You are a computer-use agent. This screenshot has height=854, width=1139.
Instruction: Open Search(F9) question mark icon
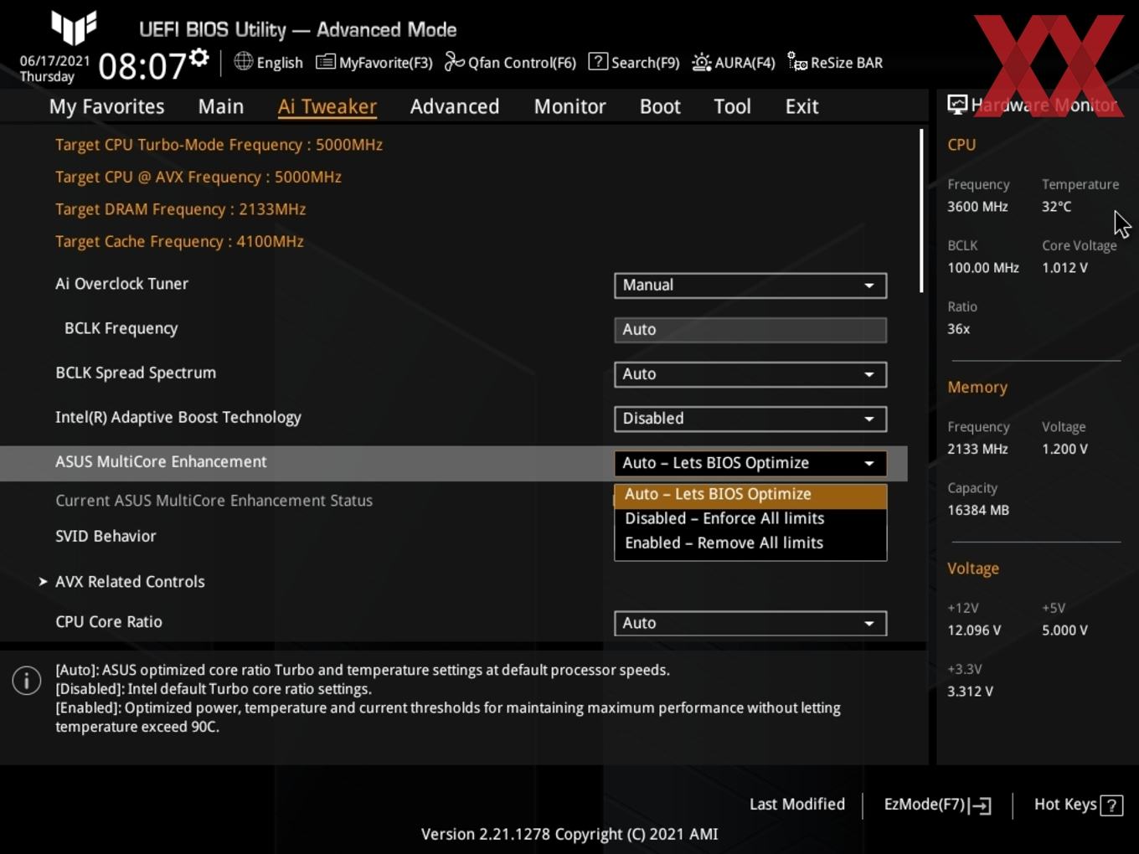[598, 61]
